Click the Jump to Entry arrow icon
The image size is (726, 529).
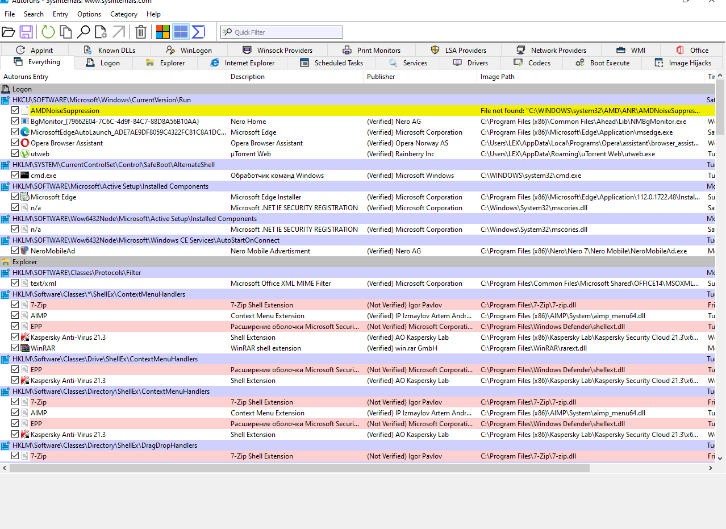(x=119, y=32)
